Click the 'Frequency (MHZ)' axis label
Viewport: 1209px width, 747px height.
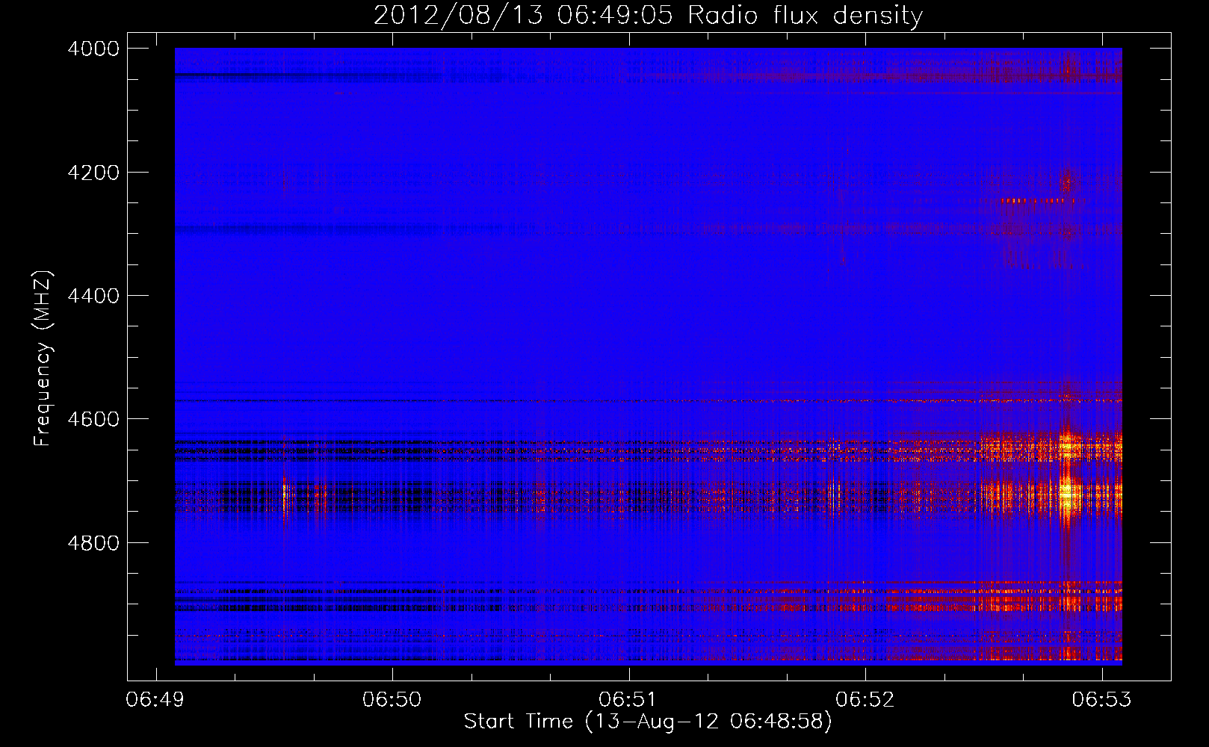[x=43, y=359]
